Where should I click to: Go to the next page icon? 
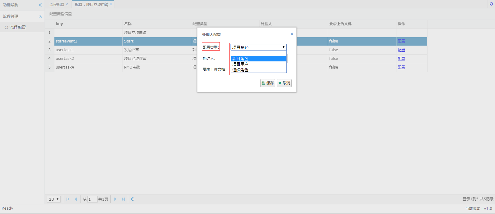point(115,199)
